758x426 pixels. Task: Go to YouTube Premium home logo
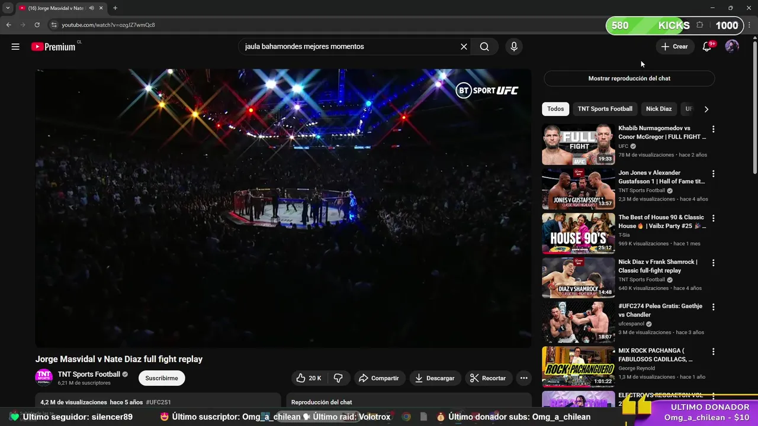click(x=53, y=47)
